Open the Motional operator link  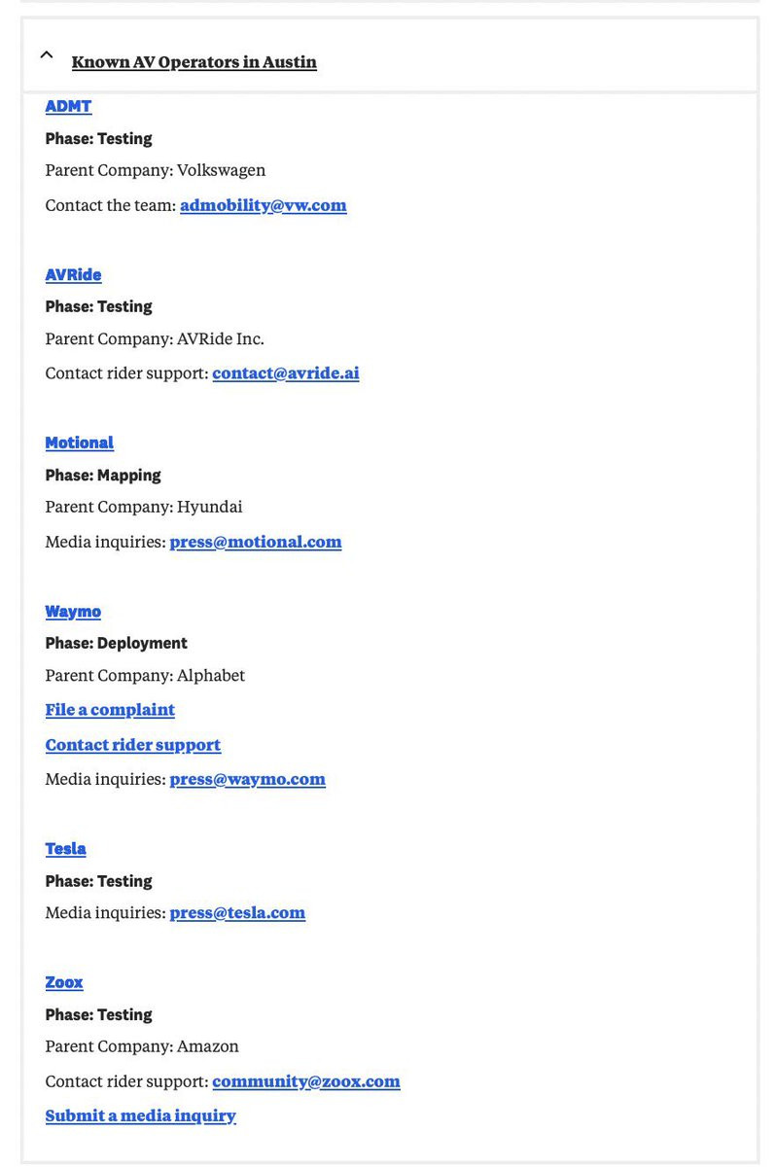[x=79, y=443]
